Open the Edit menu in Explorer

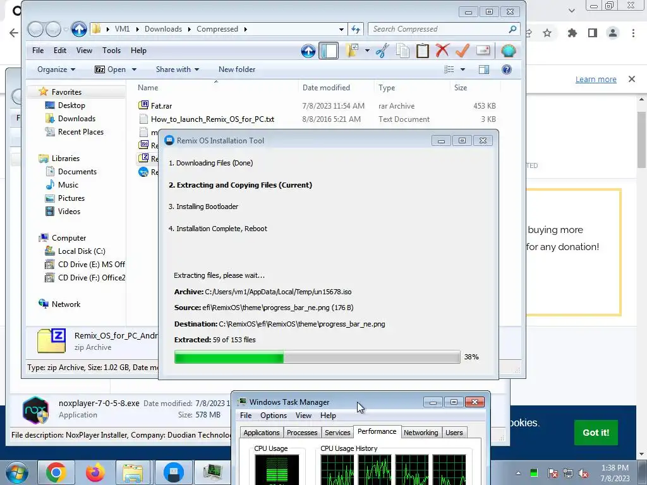point(60,51)
